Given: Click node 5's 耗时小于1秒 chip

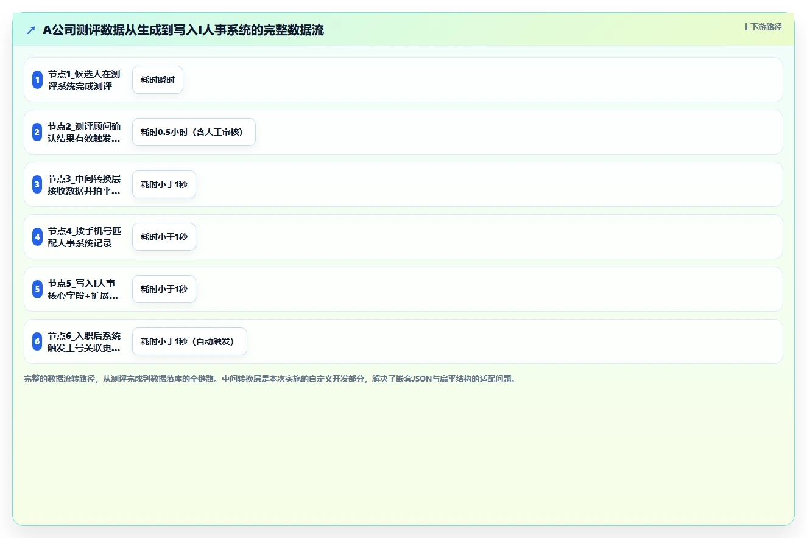Looking at the screenshot, I should click(164, 289).
